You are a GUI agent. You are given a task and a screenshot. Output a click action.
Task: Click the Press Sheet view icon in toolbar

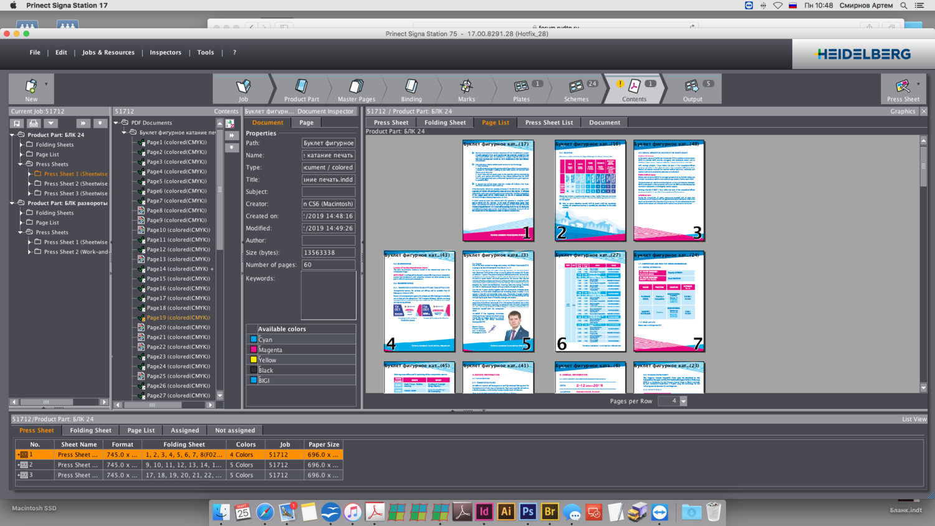(903, 88)
